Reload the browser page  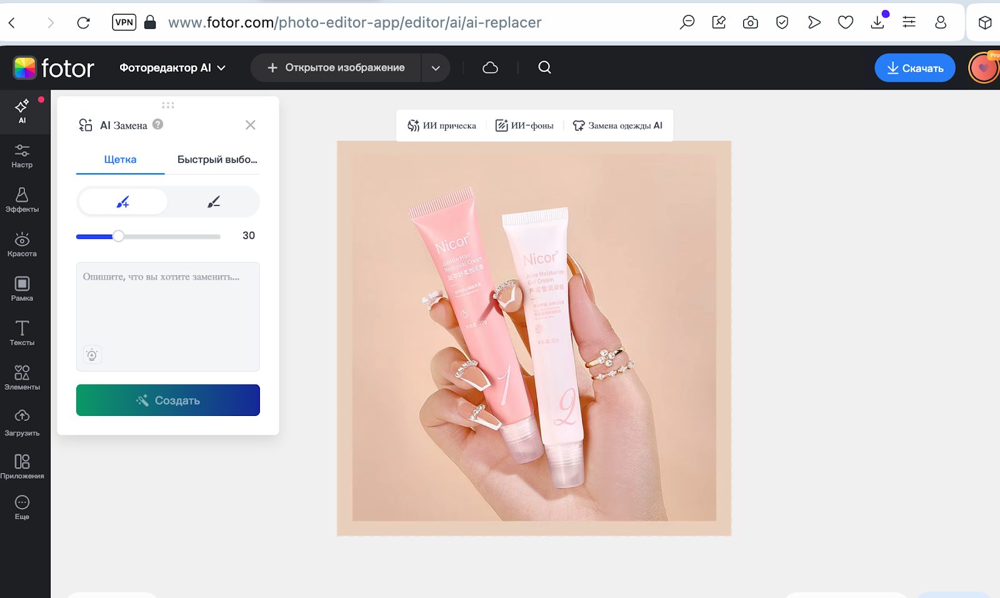pos(84,23)
